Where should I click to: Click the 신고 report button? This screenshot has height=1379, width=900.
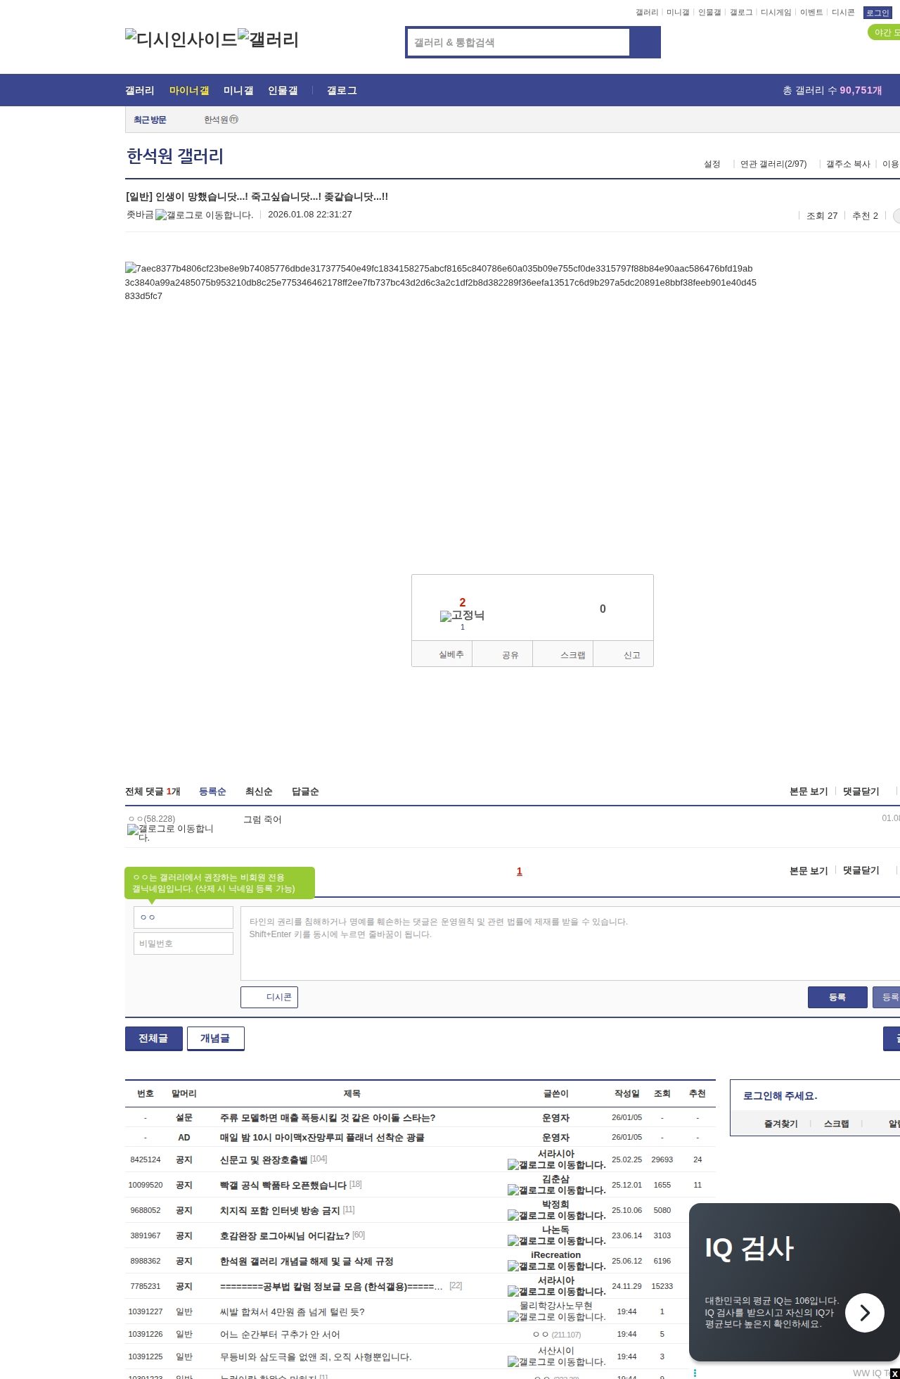tap(624, 654)
